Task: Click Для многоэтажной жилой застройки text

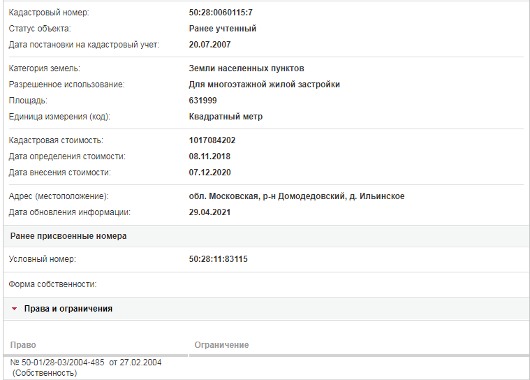Action: point(265,85)
